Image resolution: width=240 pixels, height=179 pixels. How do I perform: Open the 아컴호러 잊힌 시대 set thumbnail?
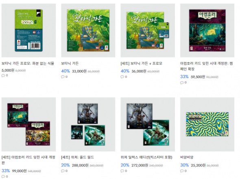point(28,124)
